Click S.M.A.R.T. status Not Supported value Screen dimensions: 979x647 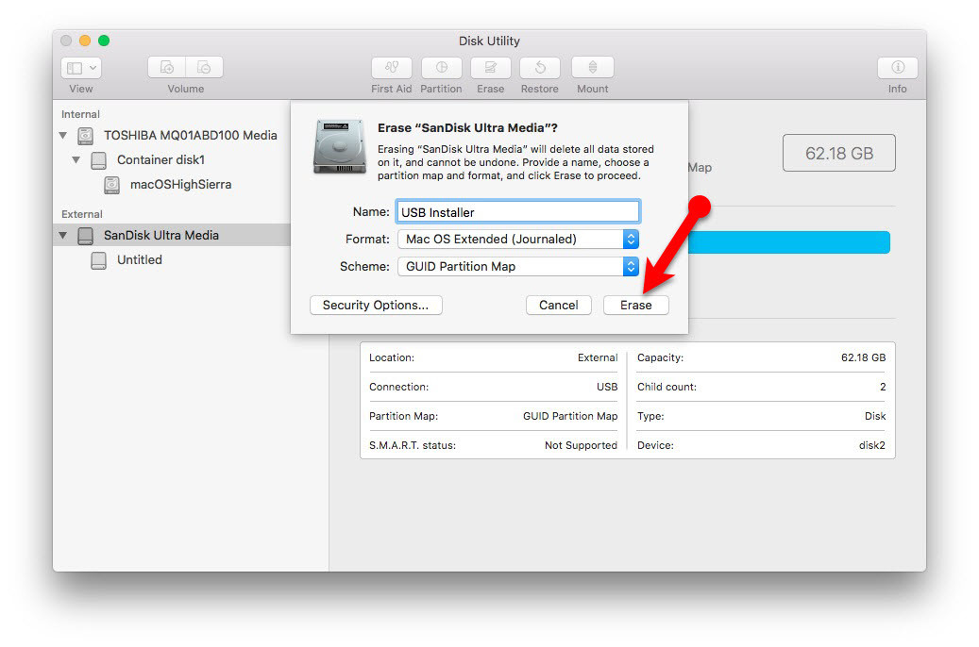tap(581, 445)
